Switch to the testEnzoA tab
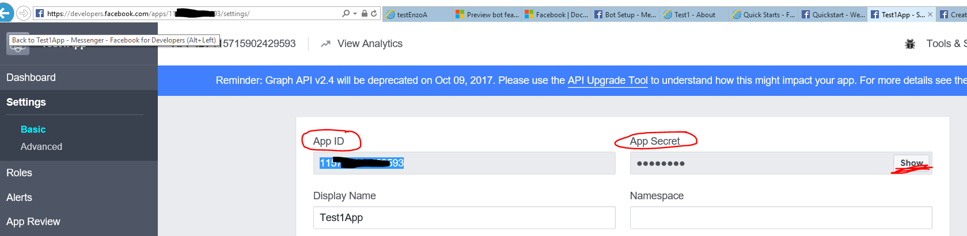The image size is (967, 236). pos(412,14)
